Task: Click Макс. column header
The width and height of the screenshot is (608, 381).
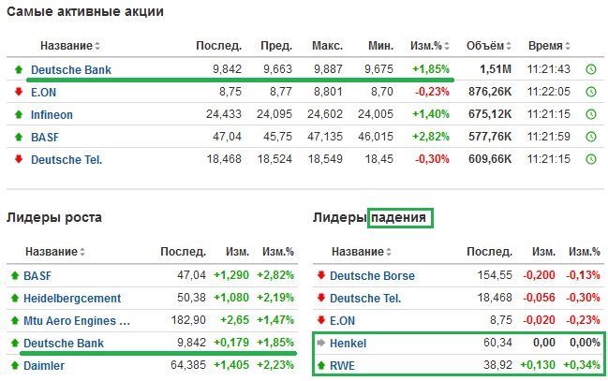Action: click(327, 46)
